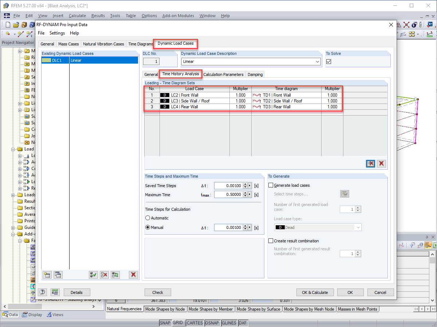Screen dimensions: 437x327
Task: Expand the Guide tree node
Action: pyautogui.click(x=13, y=227)
